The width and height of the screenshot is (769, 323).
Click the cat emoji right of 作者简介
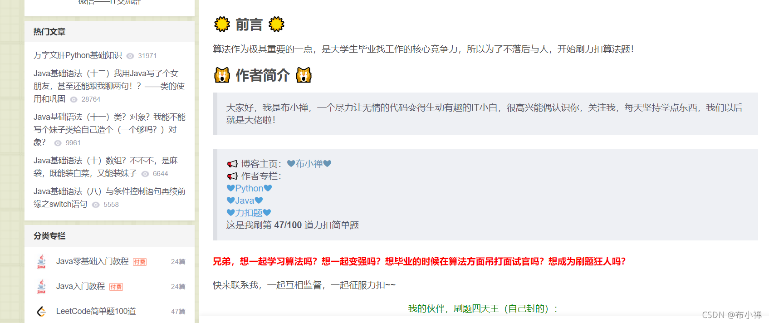(x=304, y=75)
